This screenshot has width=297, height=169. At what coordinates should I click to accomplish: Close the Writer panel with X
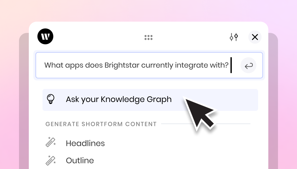click(255, 37)
